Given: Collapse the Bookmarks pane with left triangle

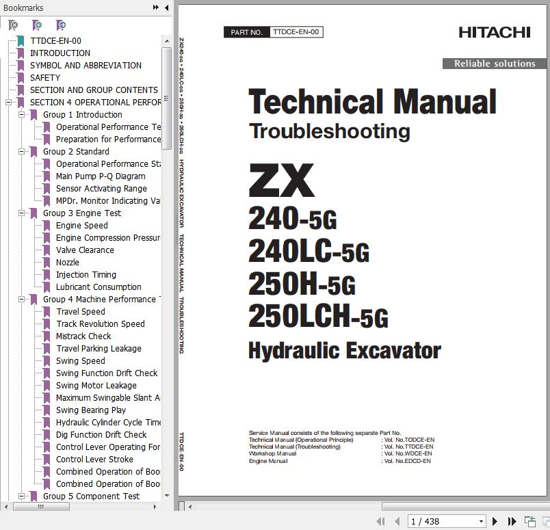Looking at the screenshot, I should click(x=167, y=8).
